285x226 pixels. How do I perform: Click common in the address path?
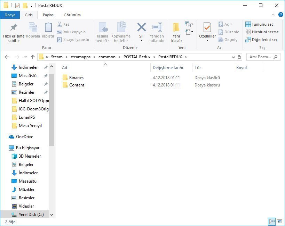point(107,57)
